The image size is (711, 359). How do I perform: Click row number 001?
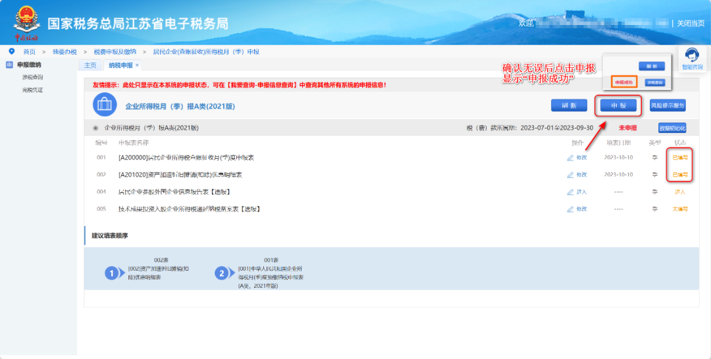pyautogui.click(x=101, y=157)
